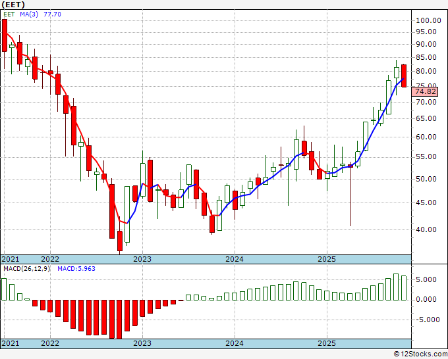
Task: Click the tallest green MACD bar at far right
Action: (x=396, y=287)
